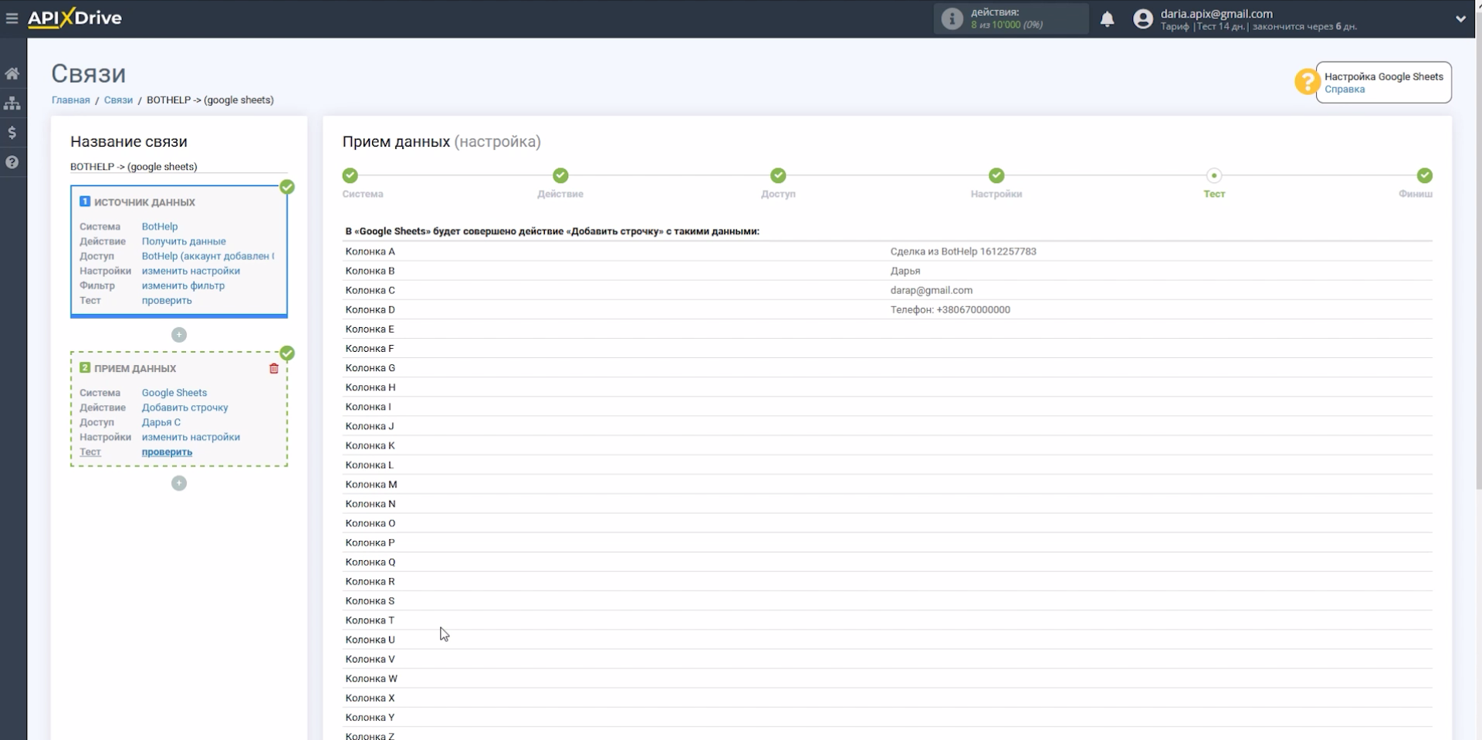Viewport: 1482px width, 740px height.
Task: Edit the connection name field
Action: [178, 166]
